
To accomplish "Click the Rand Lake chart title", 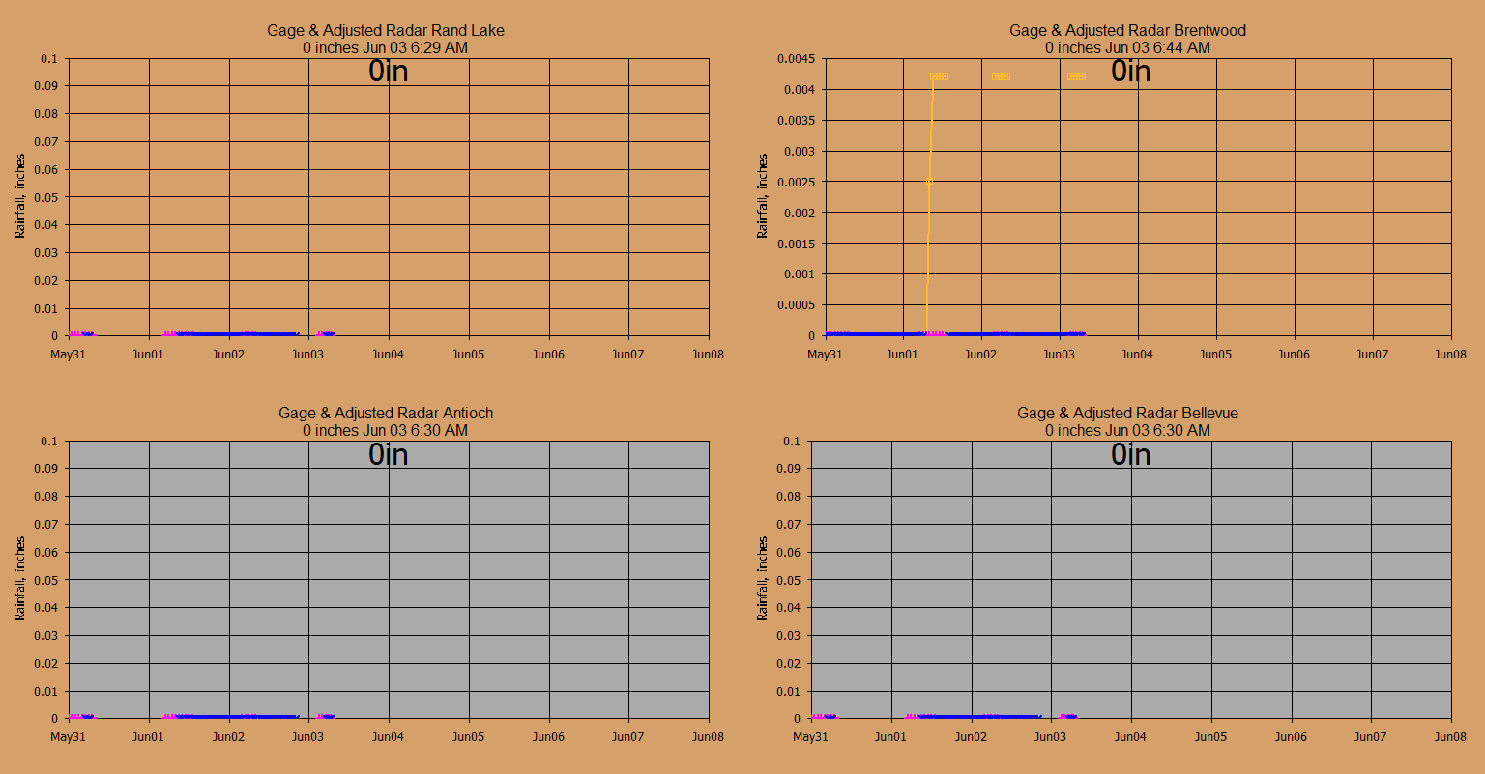I will click(x=386, y=31).
